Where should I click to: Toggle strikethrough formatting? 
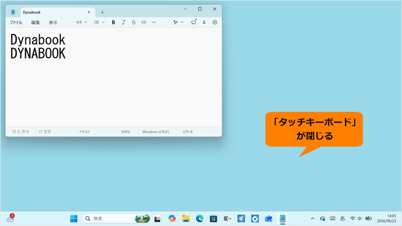coord(134,22)
